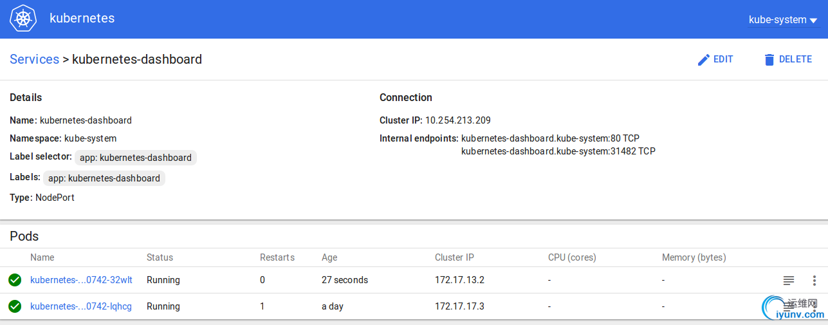Click the Edit pencil icon
Viewport: 828px width, 325px height.
(x=704, y=60)
